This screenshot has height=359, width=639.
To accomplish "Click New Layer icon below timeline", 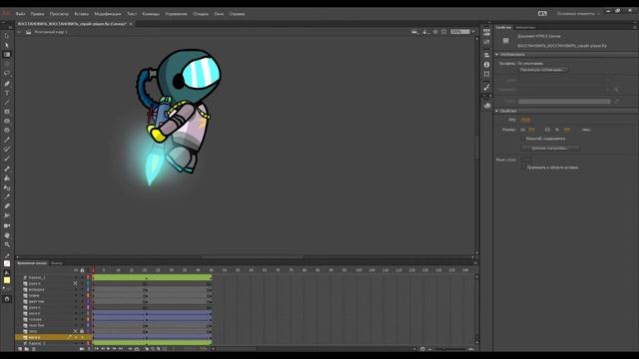I will (x=20, y=349).
